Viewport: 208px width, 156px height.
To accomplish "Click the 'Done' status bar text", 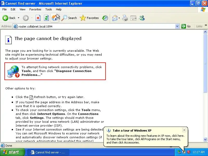I will point(9,146).
